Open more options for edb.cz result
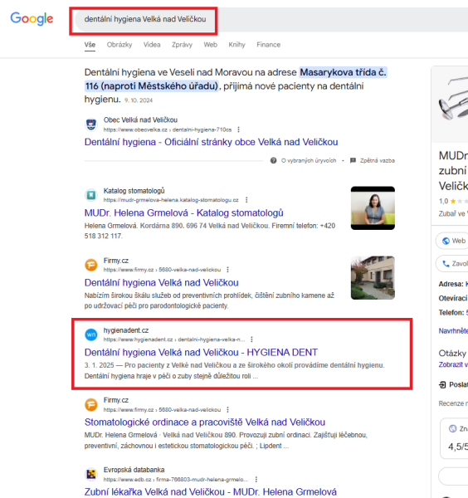Screen dimensions: 468x498 pos(256,479)
